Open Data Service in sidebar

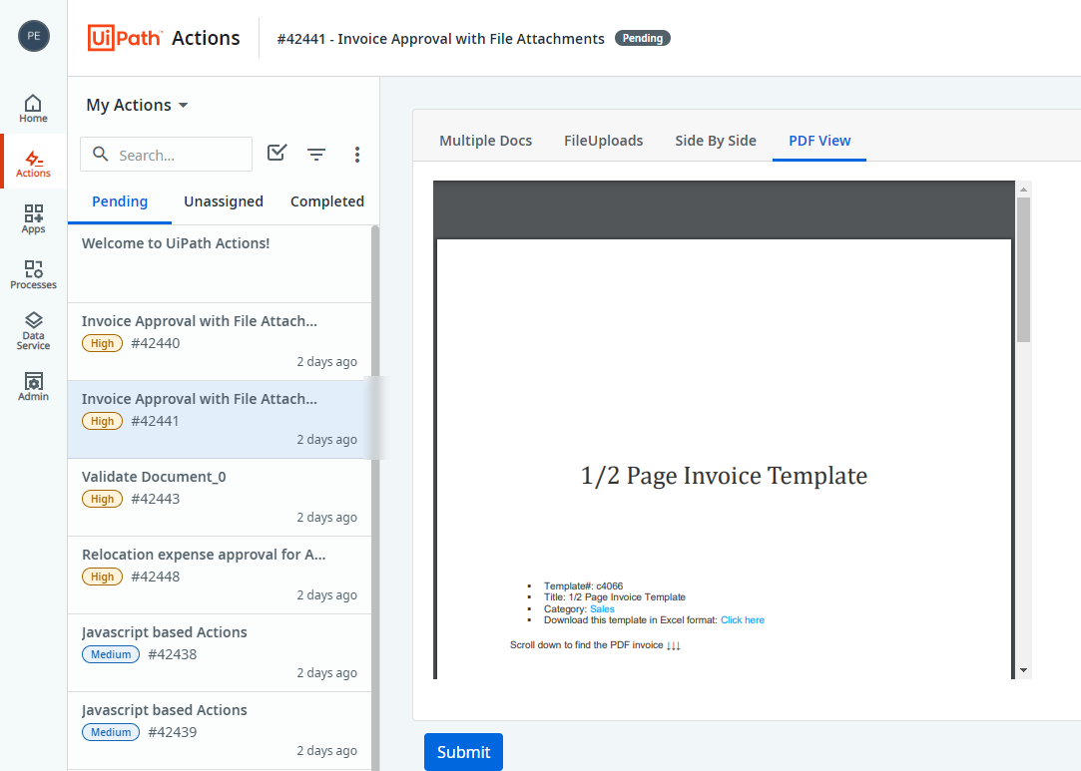pyautogui.click(x=33, y=330)
